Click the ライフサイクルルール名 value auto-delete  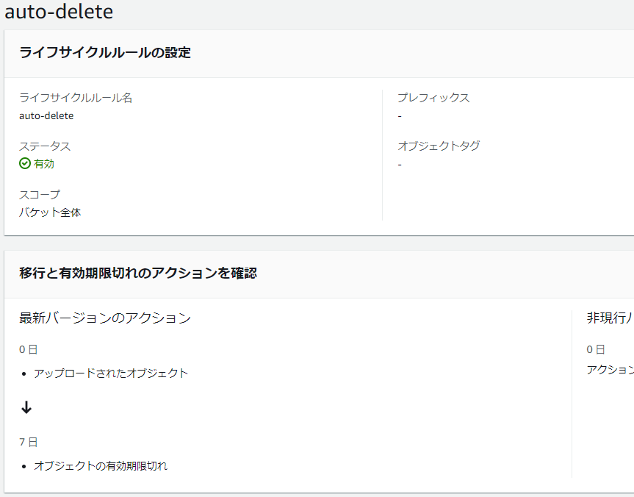tap(45, 115)
